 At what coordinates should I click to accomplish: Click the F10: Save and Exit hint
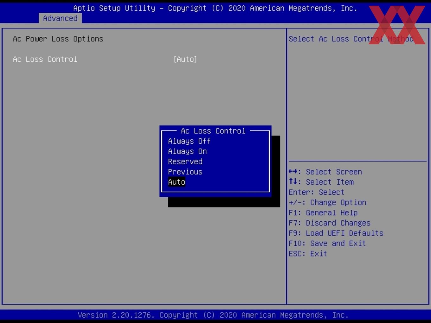(x=327, y=243)
